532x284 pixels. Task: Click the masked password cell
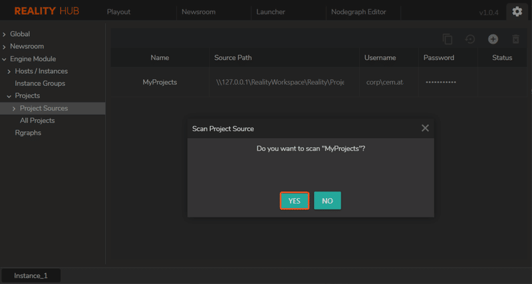click(448, 82)
